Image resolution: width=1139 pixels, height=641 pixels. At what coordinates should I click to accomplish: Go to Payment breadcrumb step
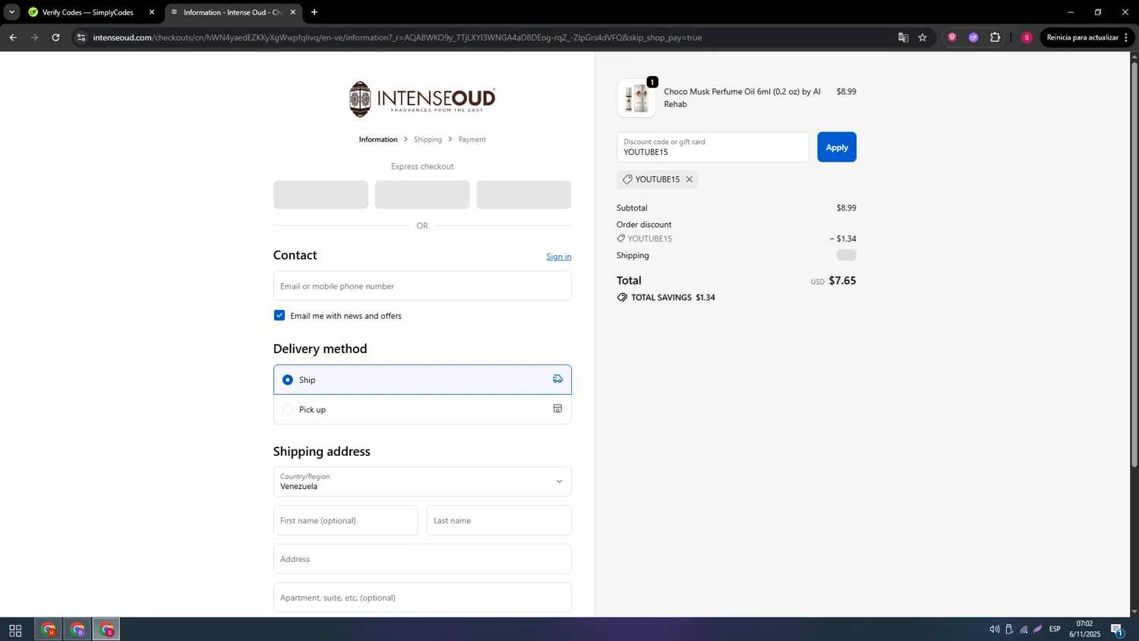pos(472,140)
